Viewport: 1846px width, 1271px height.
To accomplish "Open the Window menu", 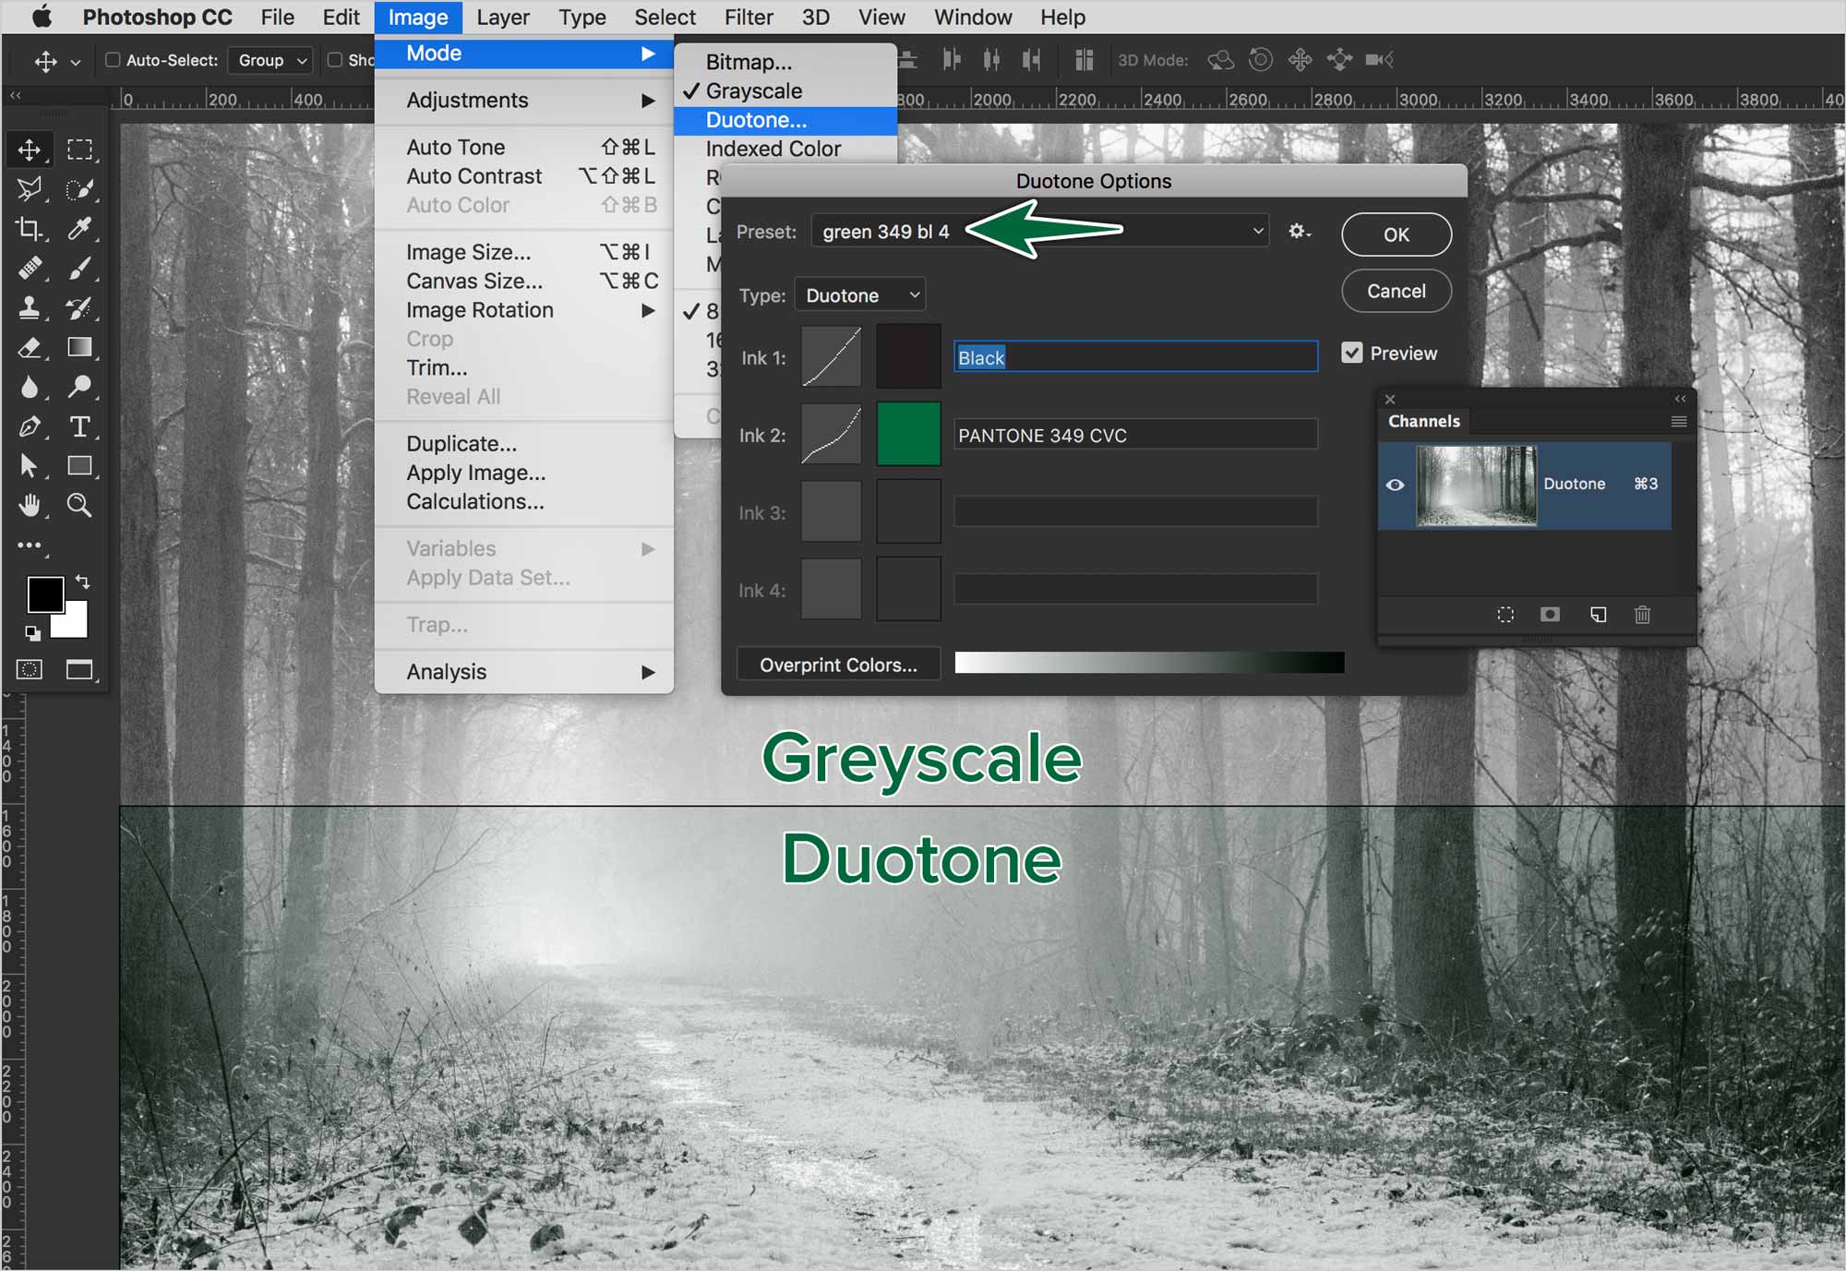I will (x=973, y=17).
